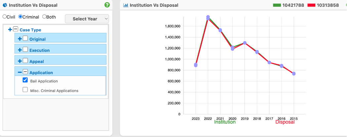This screenshot has height=137, width=347.
Task: Click the Disposal legend label under chart
Action: tap(285, 122)
